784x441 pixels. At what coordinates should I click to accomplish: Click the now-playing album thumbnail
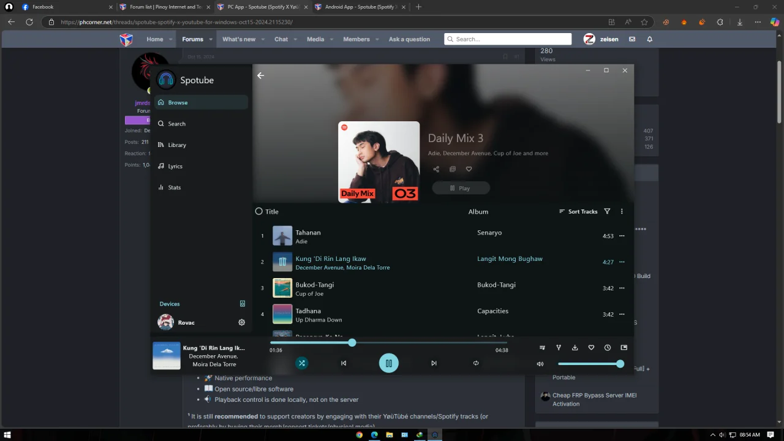pyautogui.click(x=167, y=356)
